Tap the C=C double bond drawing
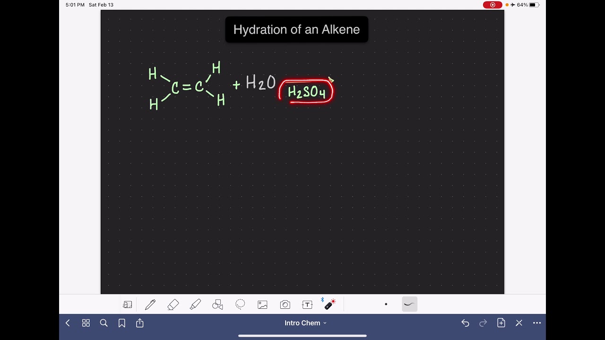 click(187, 87)
